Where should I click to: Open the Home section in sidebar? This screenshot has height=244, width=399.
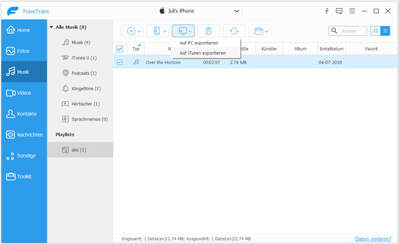click(x=24, y=30)
